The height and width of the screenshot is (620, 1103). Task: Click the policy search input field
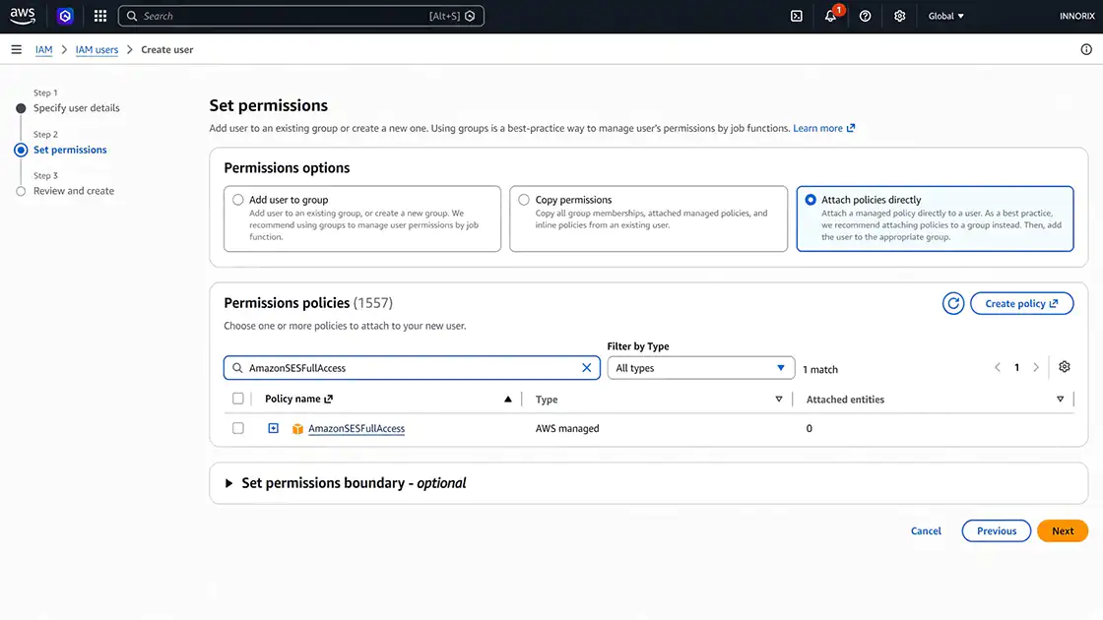point(412,368)
